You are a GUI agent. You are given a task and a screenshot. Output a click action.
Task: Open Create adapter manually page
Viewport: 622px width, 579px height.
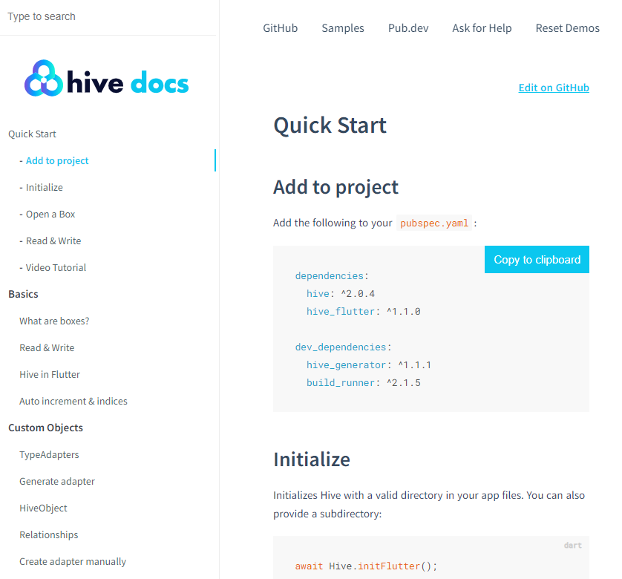[73, 561]
